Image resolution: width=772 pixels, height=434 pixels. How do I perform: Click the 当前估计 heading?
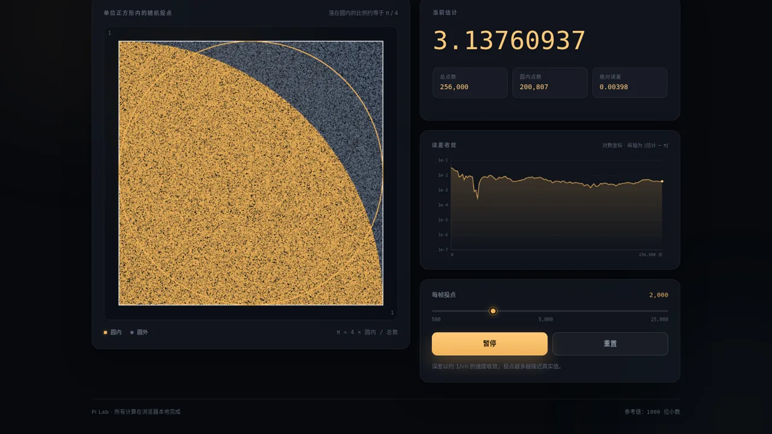tap(445, 13)
